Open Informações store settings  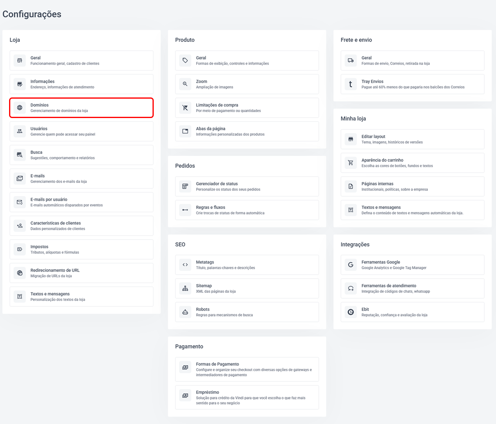81,84
